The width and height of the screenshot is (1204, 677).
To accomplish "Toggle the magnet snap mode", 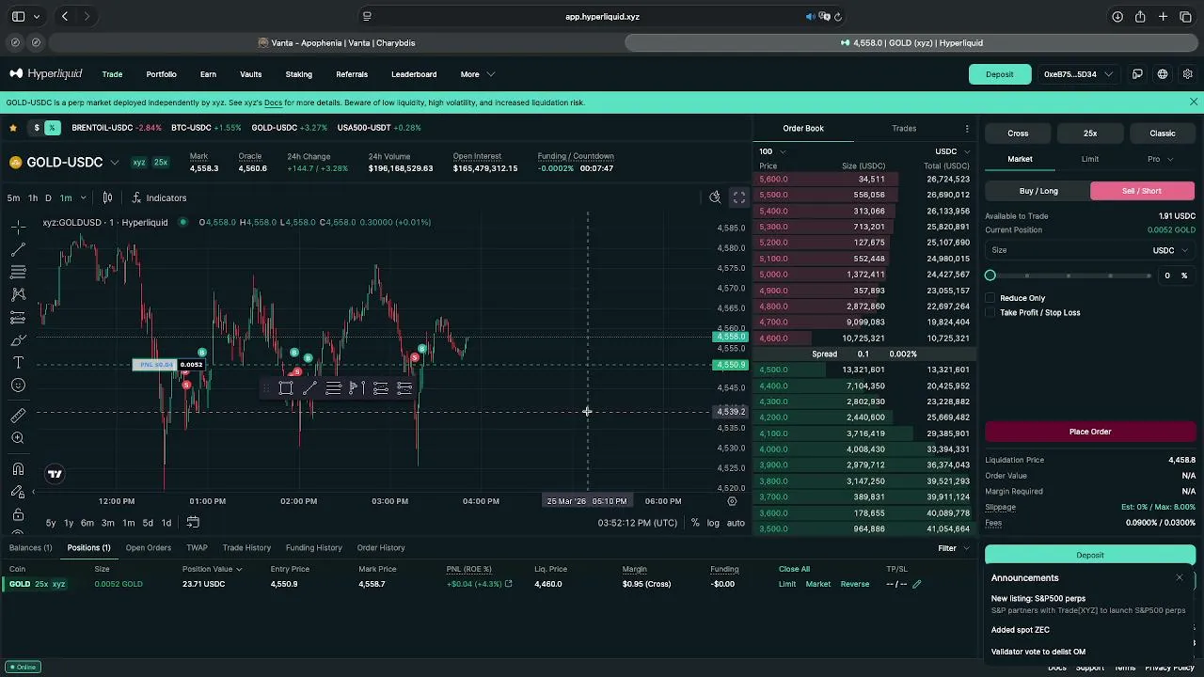I will pos(18,469).
